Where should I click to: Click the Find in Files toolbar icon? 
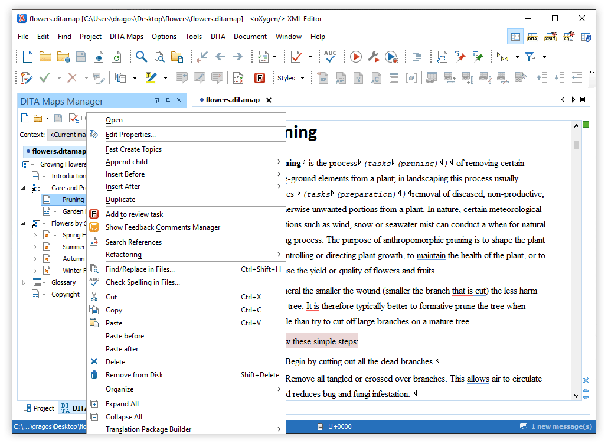[159, 57]
